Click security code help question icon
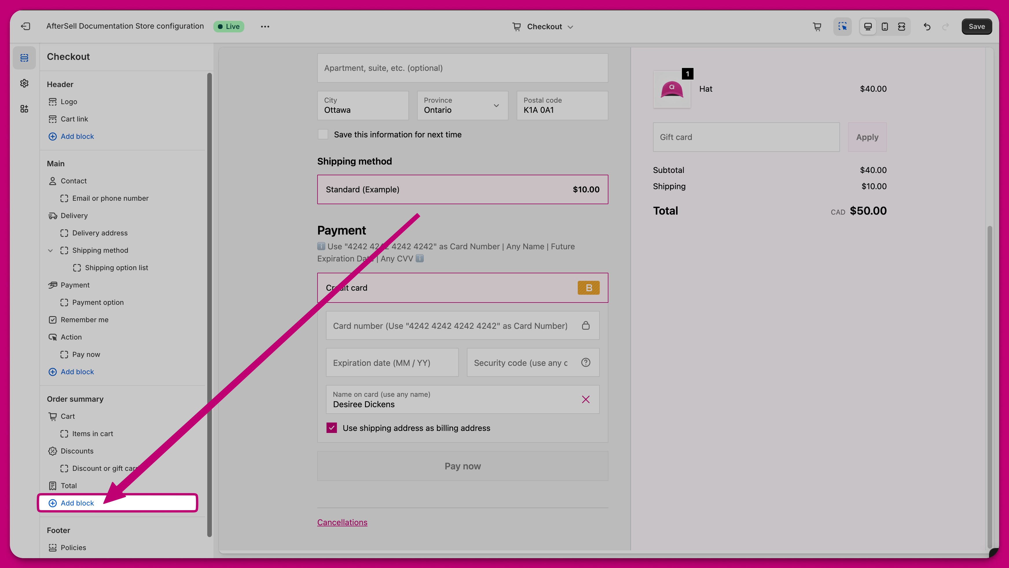Image resolution: width=1009 pixels, height=568 pixels. tap(586, 362)
